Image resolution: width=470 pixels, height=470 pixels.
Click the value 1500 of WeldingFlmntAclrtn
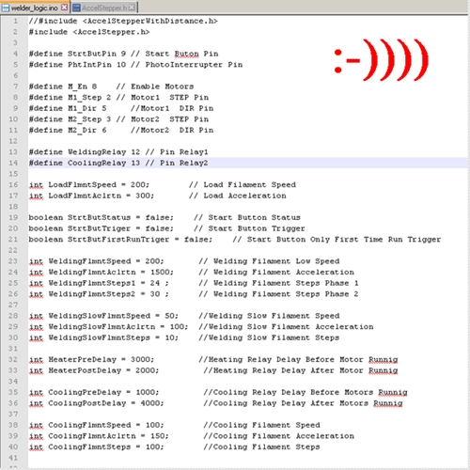[160, 273]
